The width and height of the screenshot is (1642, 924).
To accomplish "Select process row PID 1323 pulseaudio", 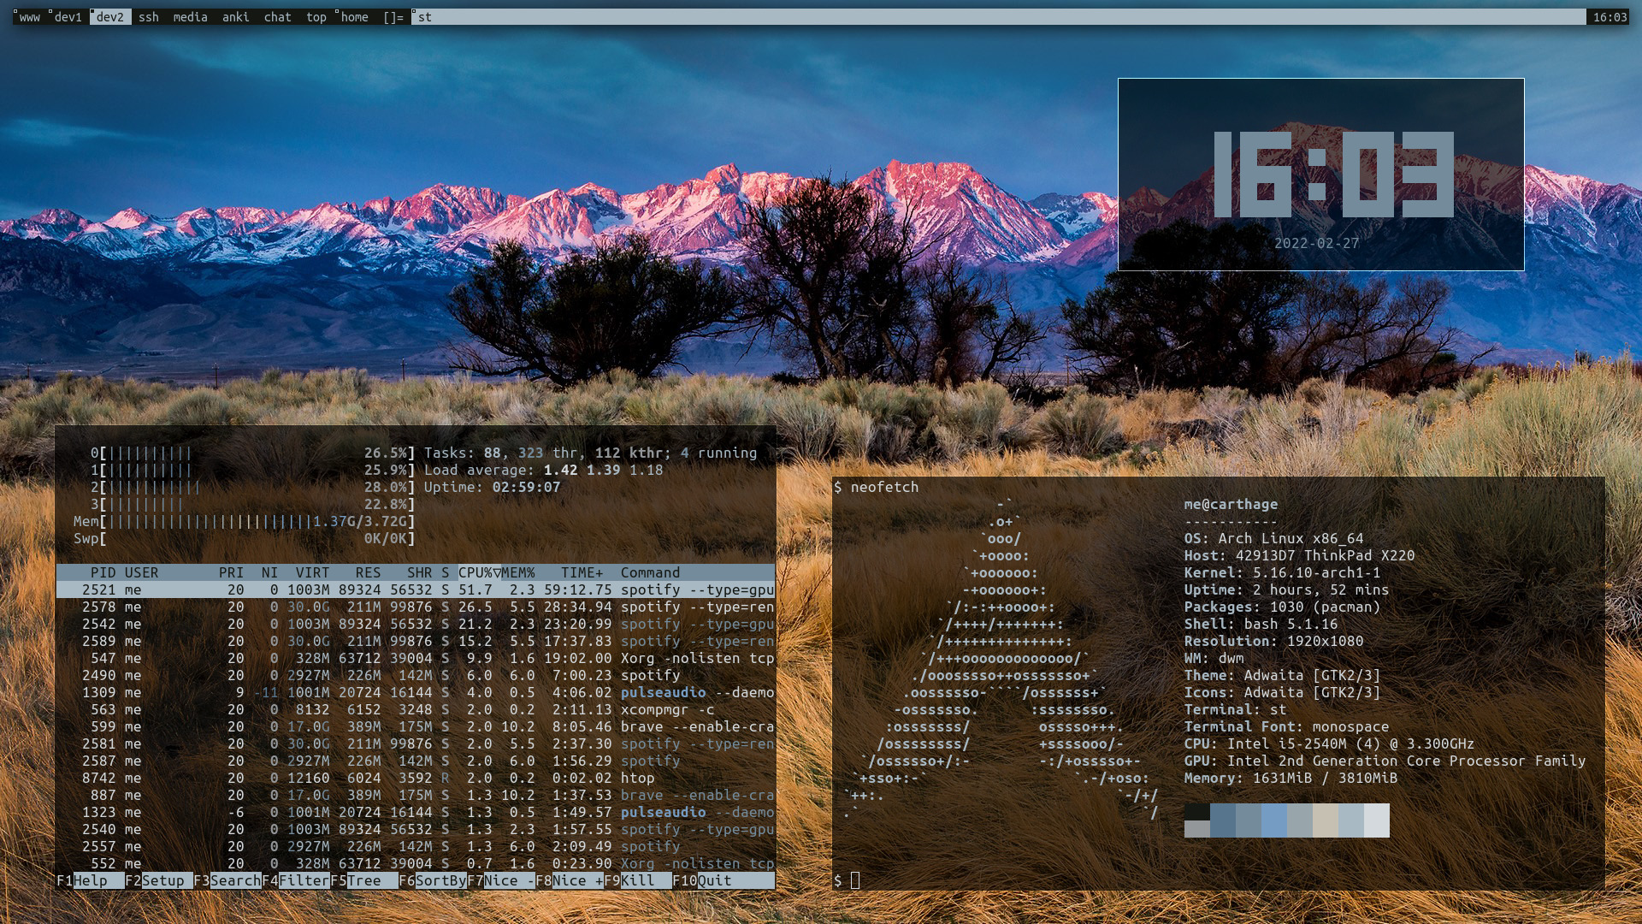I will [x=416, y=812].
